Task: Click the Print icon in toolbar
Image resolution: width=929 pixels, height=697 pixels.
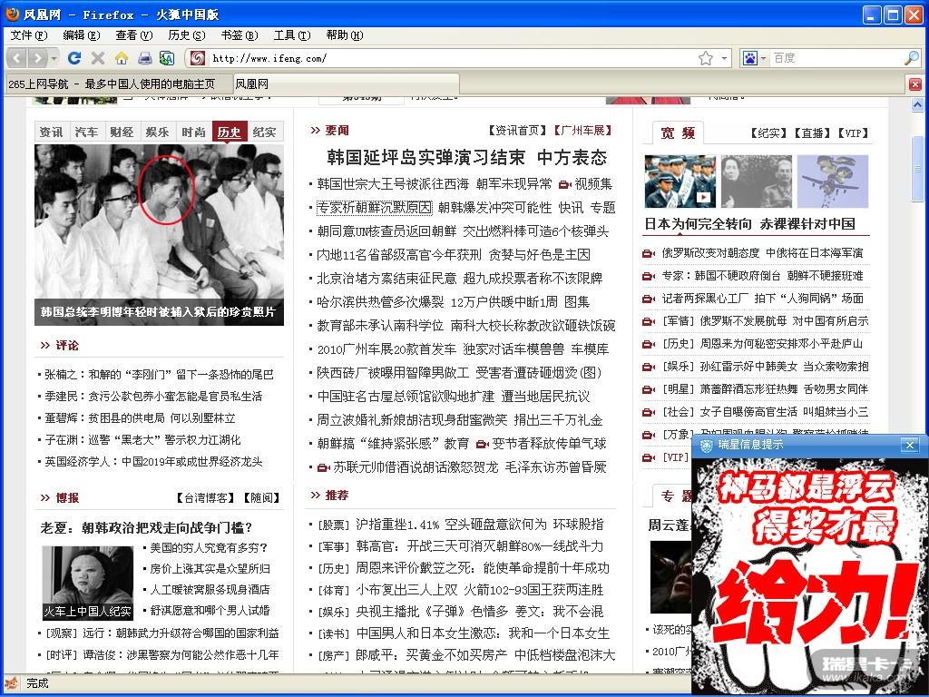Action: click(144, 58)
